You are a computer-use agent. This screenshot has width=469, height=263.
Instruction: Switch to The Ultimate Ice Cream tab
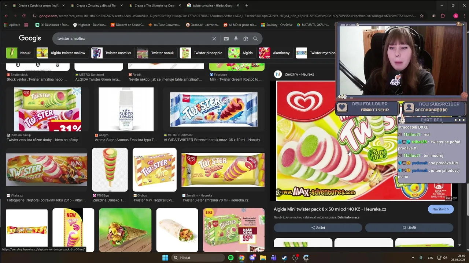click(155, 5)
